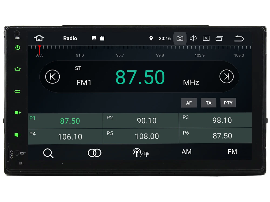
Task: Open the volume control speaker icon
Action: [193, 38]
